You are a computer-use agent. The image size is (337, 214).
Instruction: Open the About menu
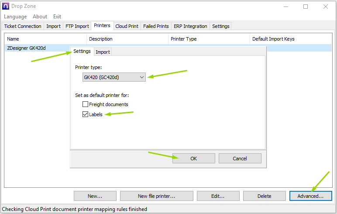tap(40, 17)
